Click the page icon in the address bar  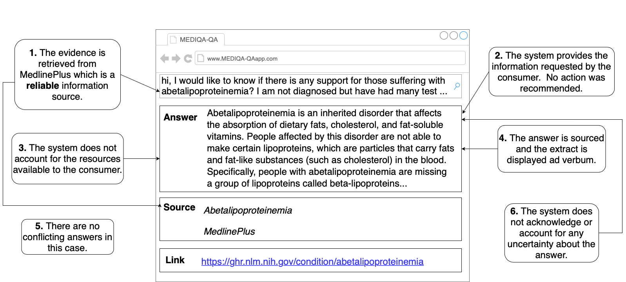click(201, 58)
